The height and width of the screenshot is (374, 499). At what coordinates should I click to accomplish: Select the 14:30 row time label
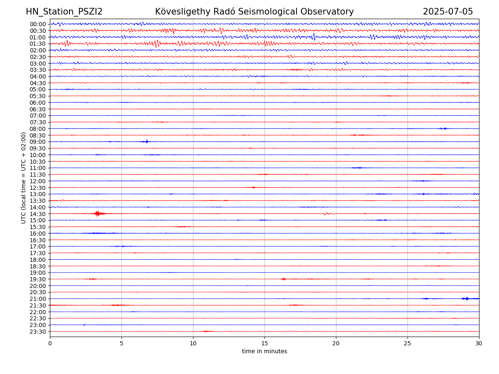pyautogui.click(x=38, y=214)
